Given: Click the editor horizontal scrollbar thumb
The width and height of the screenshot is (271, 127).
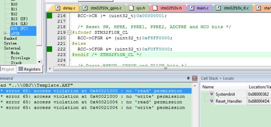Looking at the screenshot, I should (165, 69).
